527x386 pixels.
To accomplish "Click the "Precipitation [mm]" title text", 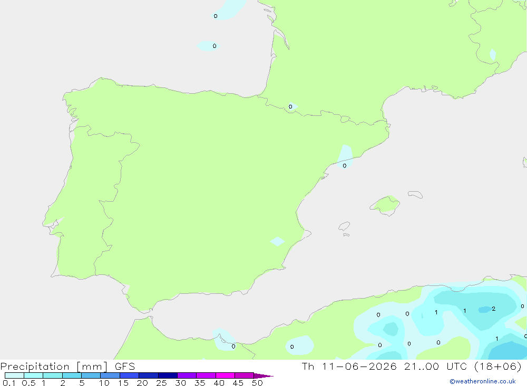I will 54,367.
